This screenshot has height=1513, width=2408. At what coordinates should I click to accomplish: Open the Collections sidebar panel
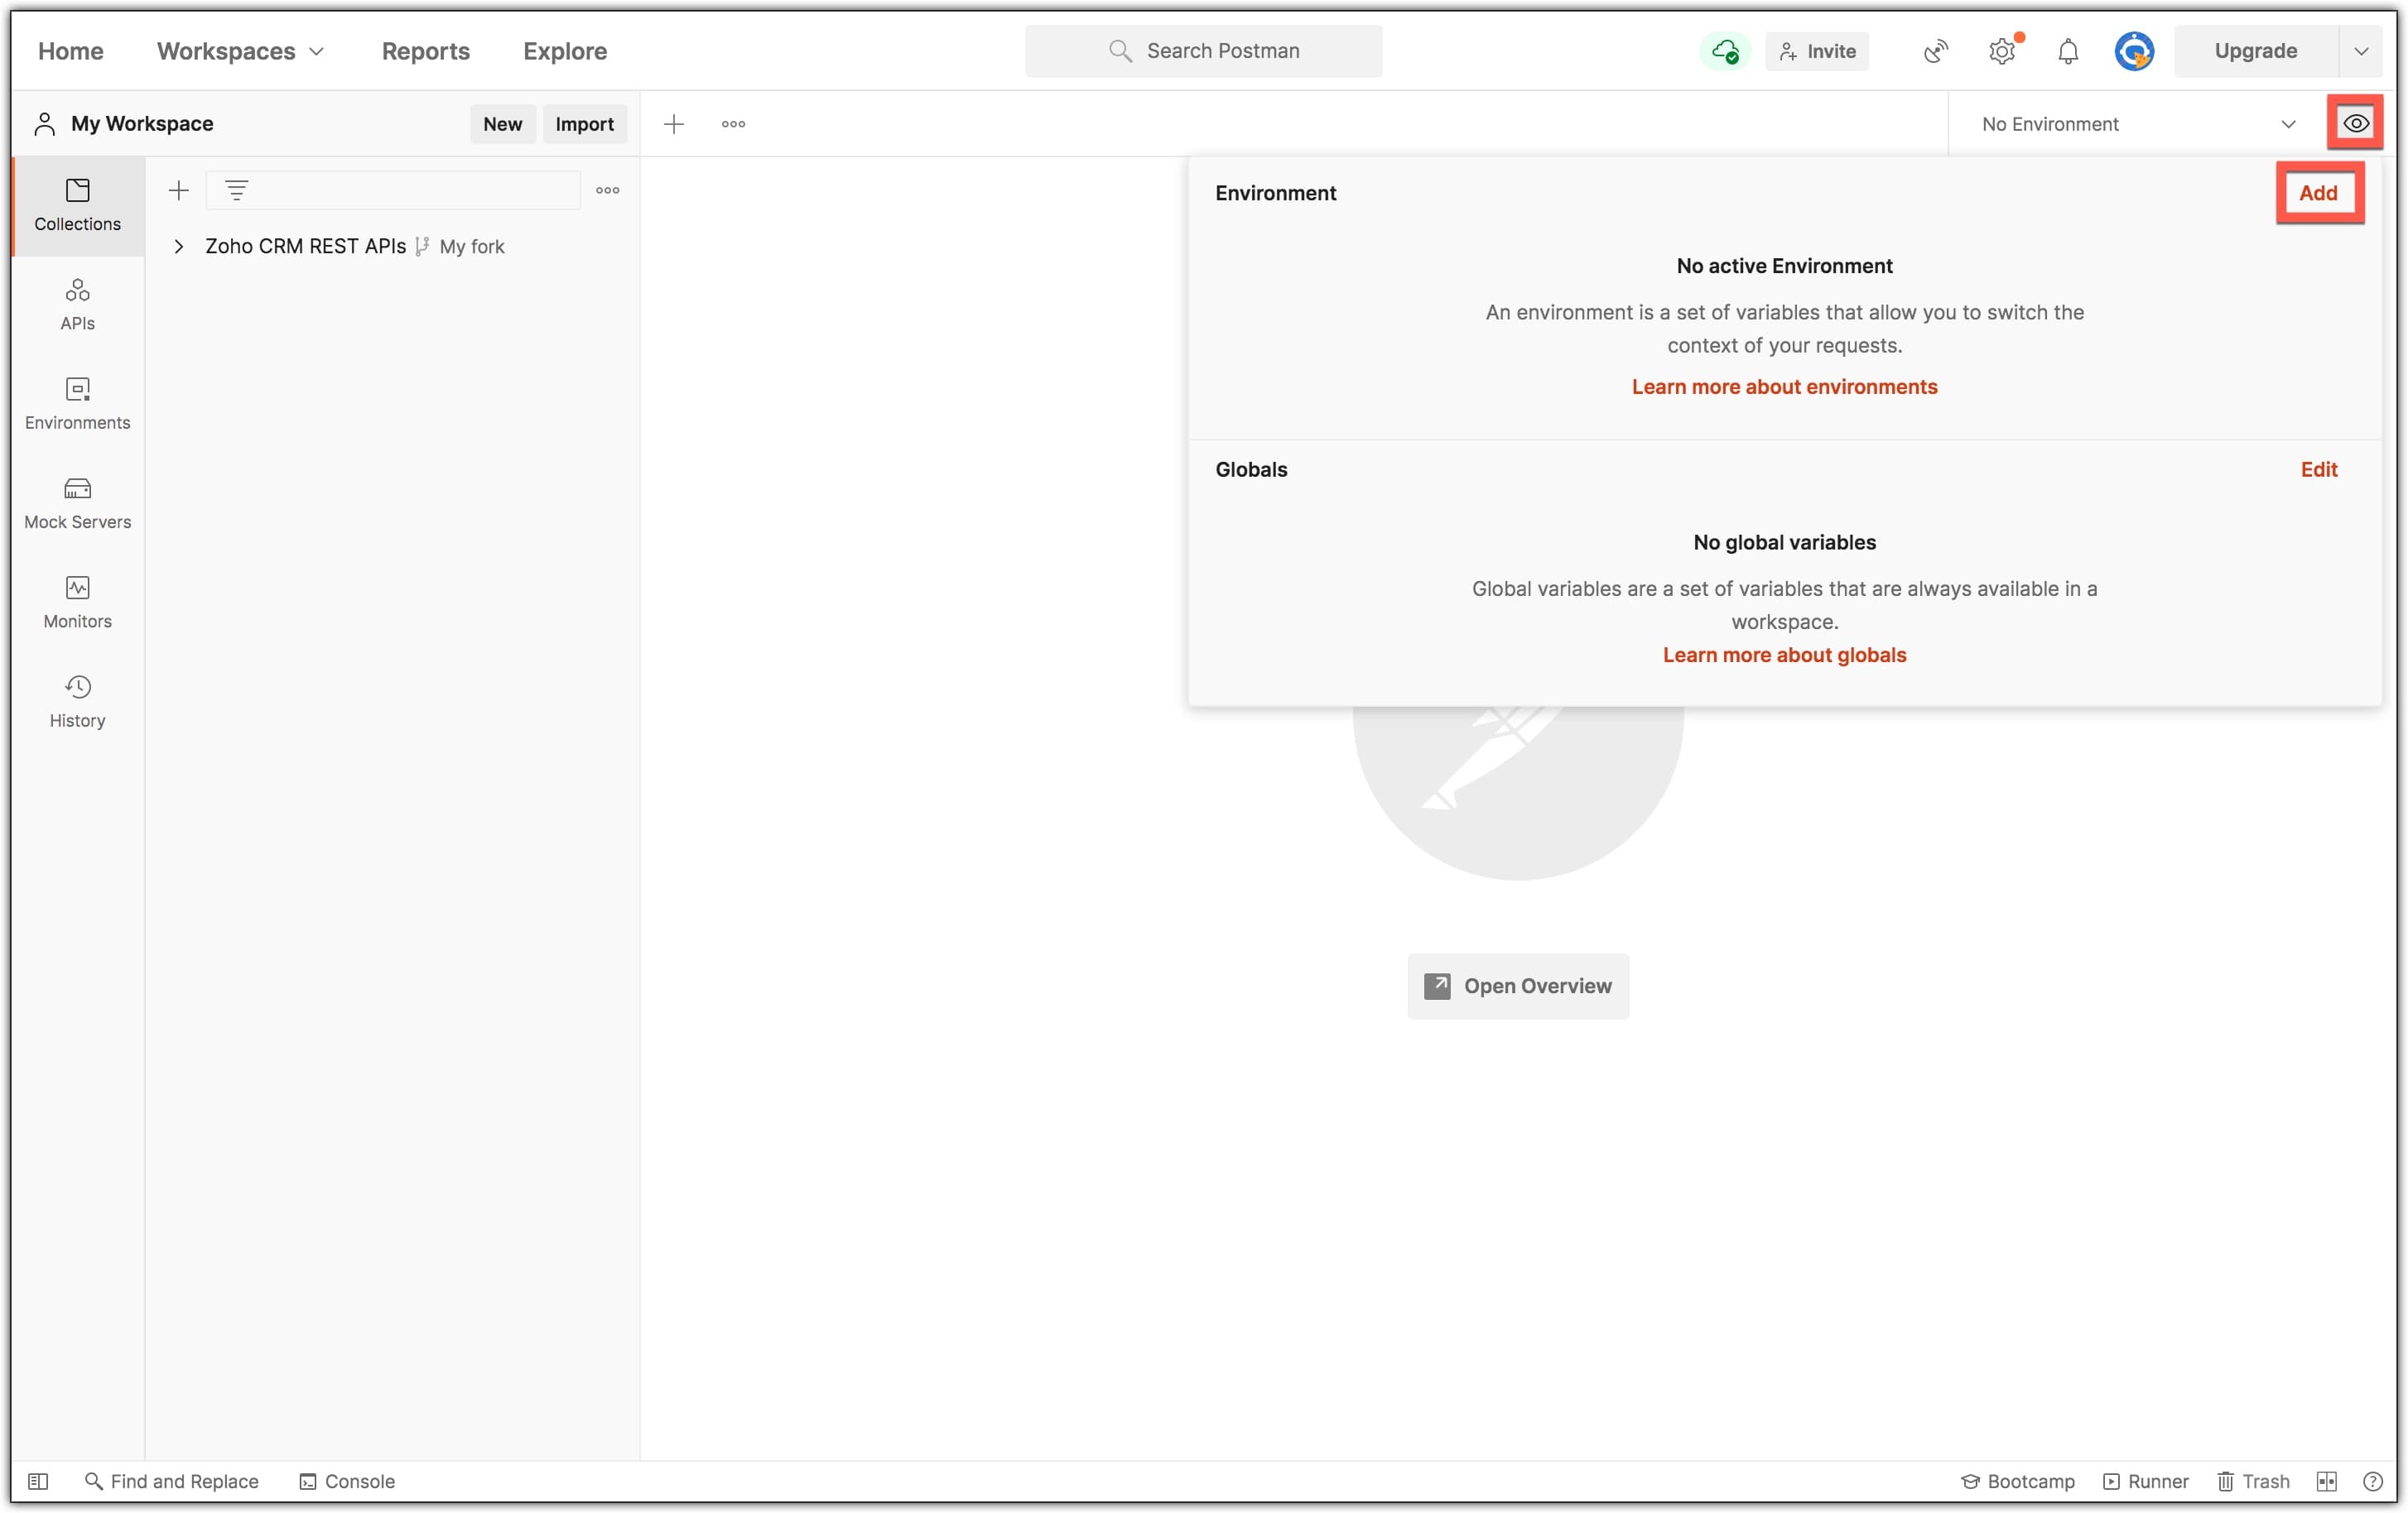77,205
